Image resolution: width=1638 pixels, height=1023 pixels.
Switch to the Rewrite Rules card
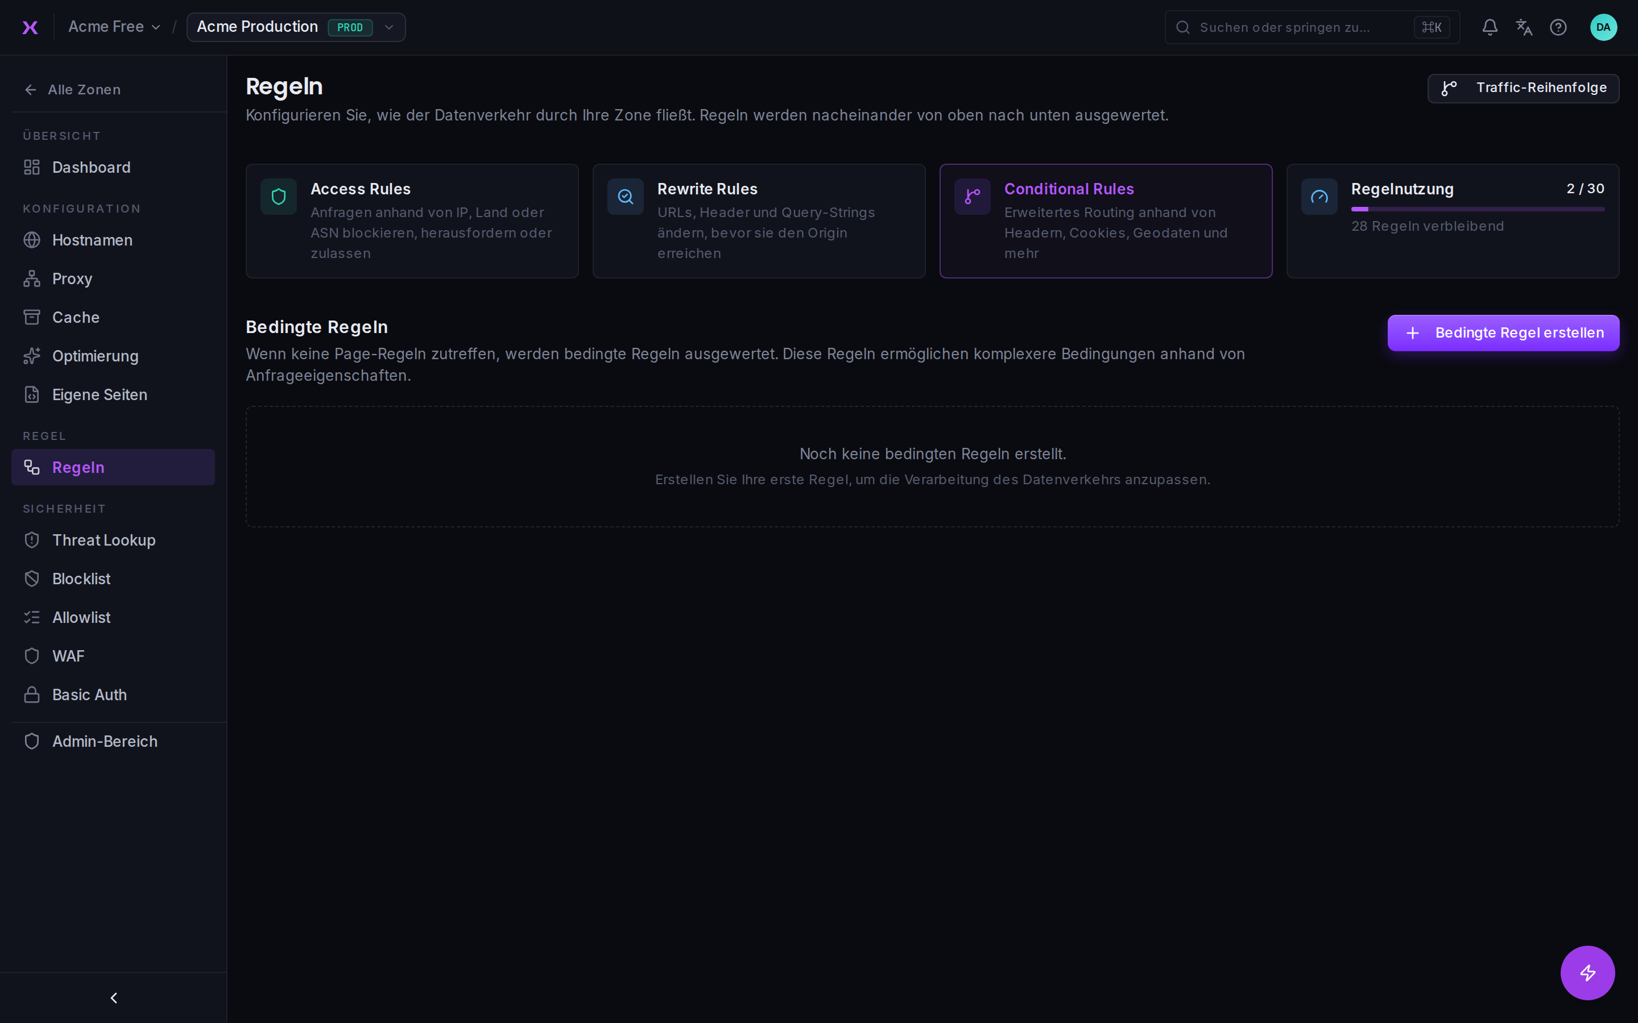pos(759,221)
